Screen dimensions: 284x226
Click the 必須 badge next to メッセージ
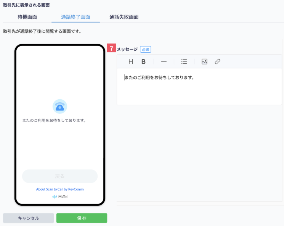(146, 49)
